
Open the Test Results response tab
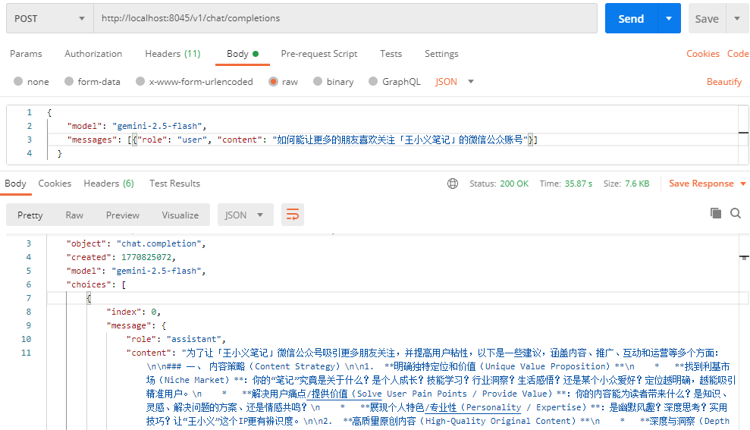click(x=174, y=184)
